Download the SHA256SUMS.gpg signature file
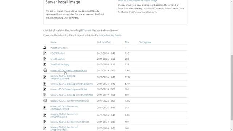Screen dimensions: 233x131 coord(60,64)
